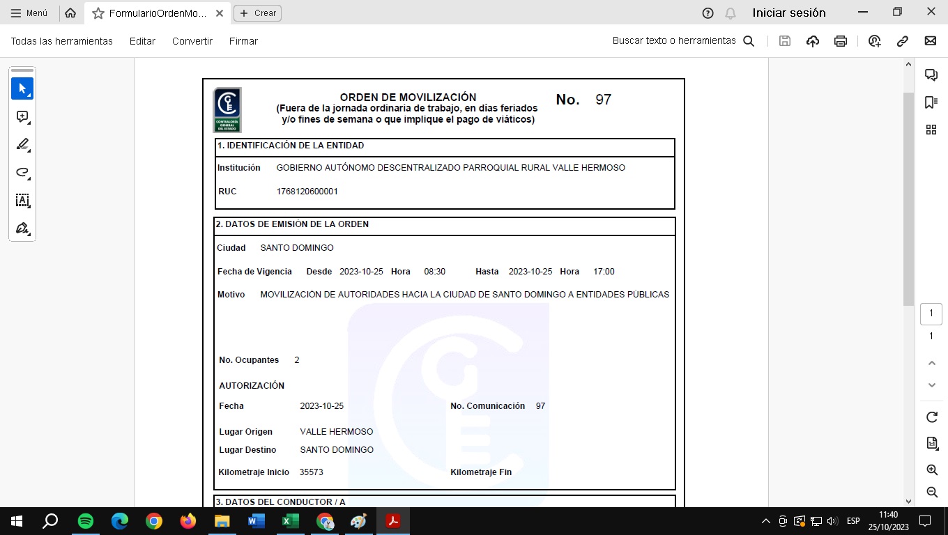Image resolution: width=948 pixels, height=535 pixels.
Task: Open the Editar menu
Action: [142, 41]
